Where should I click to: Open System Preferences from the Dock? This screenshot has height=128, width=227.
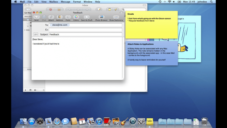(x=141, y=121)
